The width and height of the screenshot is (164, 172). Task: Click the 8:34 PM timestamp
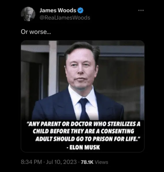pos(31,162)
